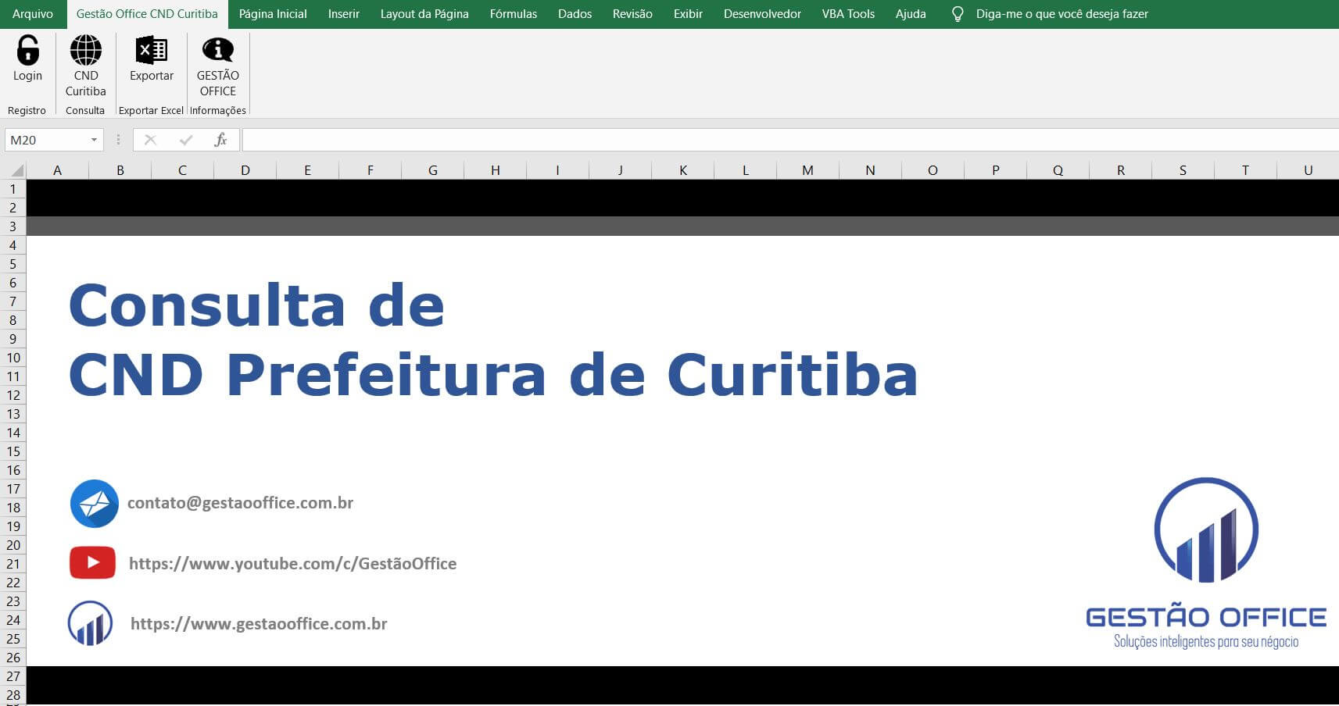Visit the gestaooffice.com.br website link
This screenshot has height=706, width=1339.
[258, 623]
